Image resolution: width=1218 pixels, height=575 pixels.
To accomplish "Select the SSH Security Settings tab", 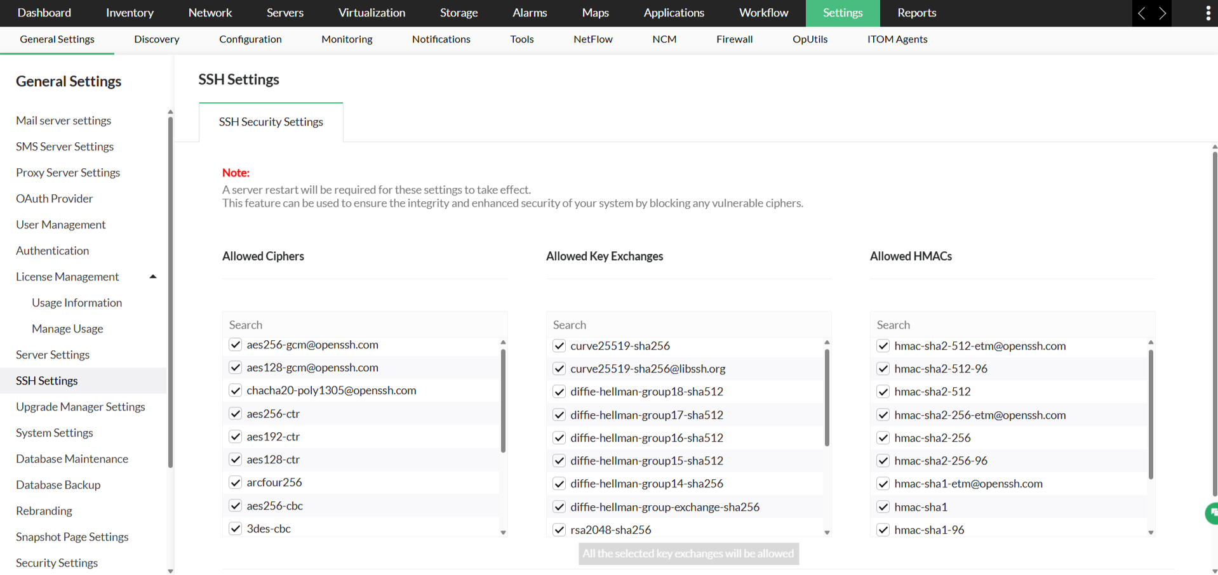I will (271, 122).
